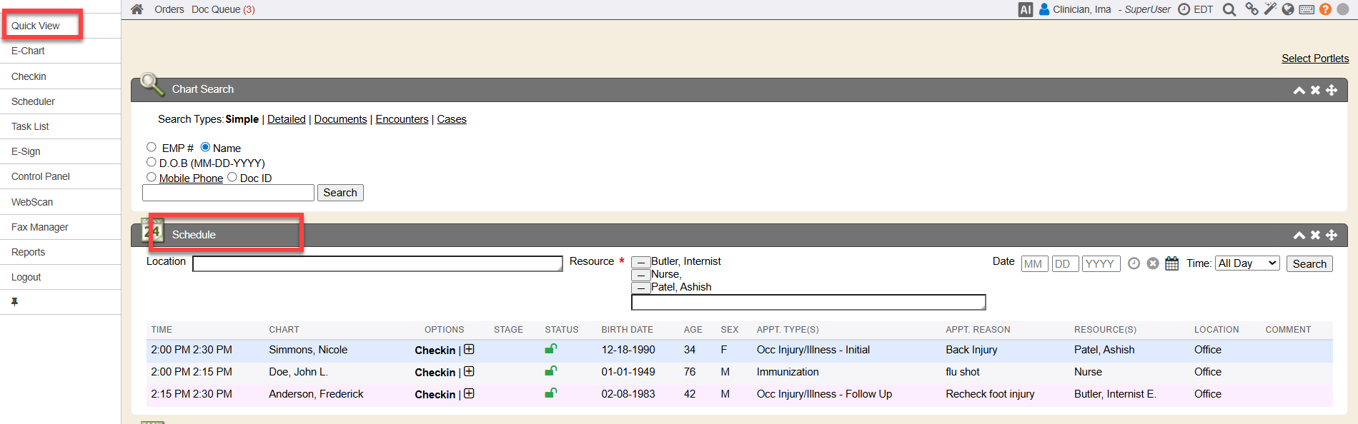Click the magic wand icon in header
The width and height of the screenshot is (1358, 424).
(x=1270, y=9)
